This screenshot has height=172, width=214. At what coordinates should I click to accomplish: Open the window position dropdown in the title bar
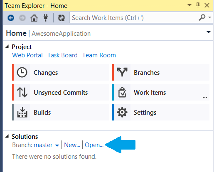(x=189, y=5)
